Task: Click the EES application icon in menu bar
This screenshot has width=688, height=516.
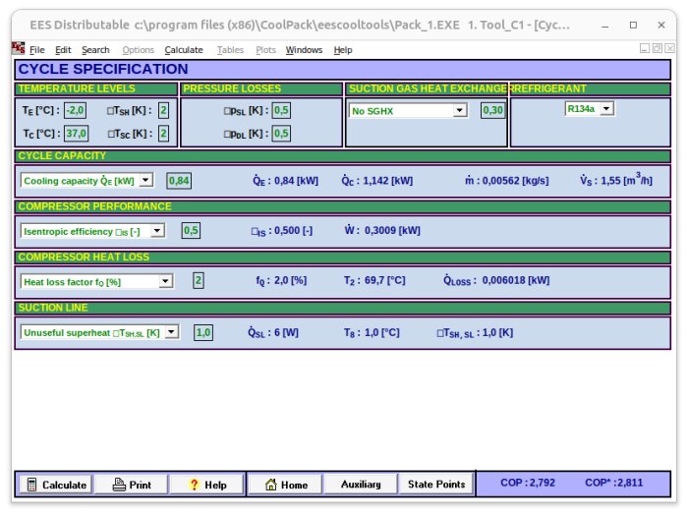Action: coord(19,48)
